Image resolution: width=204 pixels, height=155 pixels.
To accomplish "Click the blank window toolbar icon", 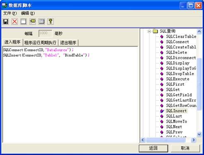I will point(23,22).
